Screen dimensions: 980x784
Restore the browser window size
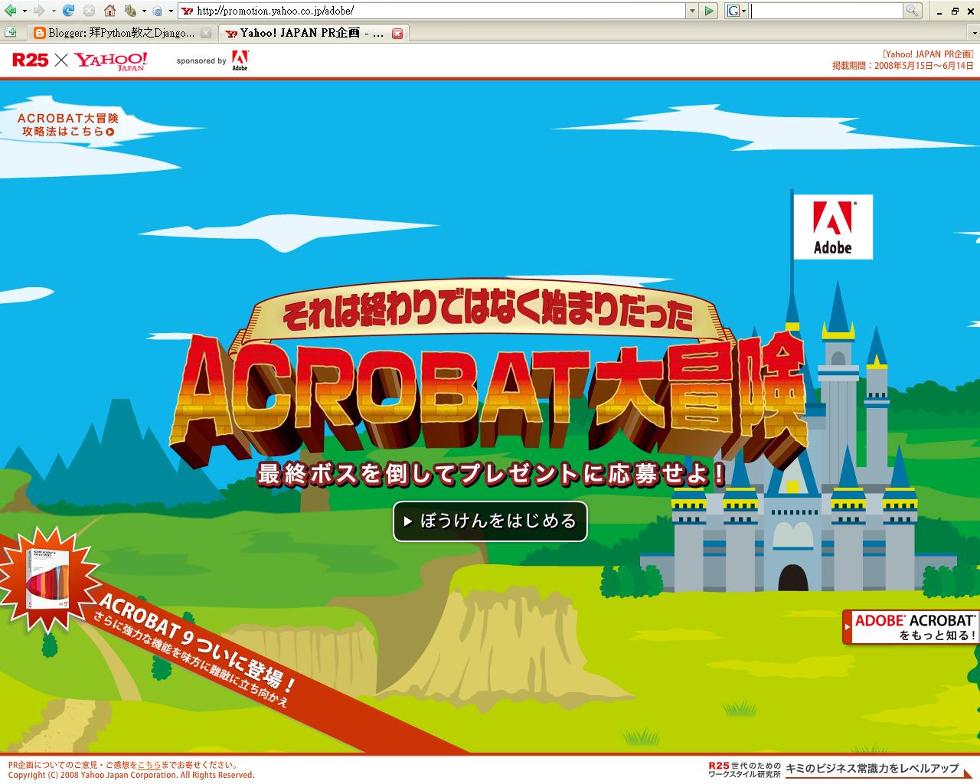point(955,11)
